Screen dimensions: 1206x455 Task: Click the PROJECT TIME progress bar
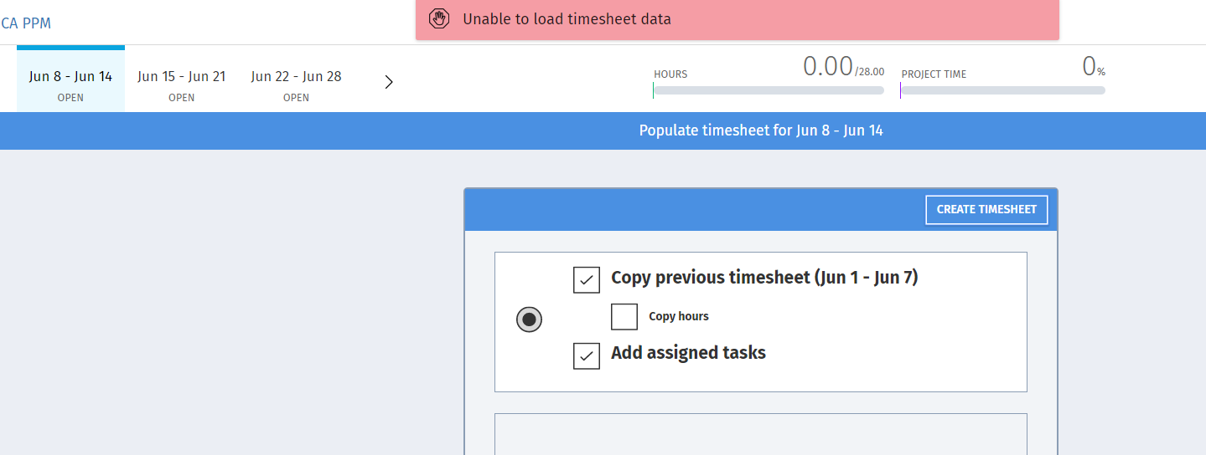tap(1002, 90)
